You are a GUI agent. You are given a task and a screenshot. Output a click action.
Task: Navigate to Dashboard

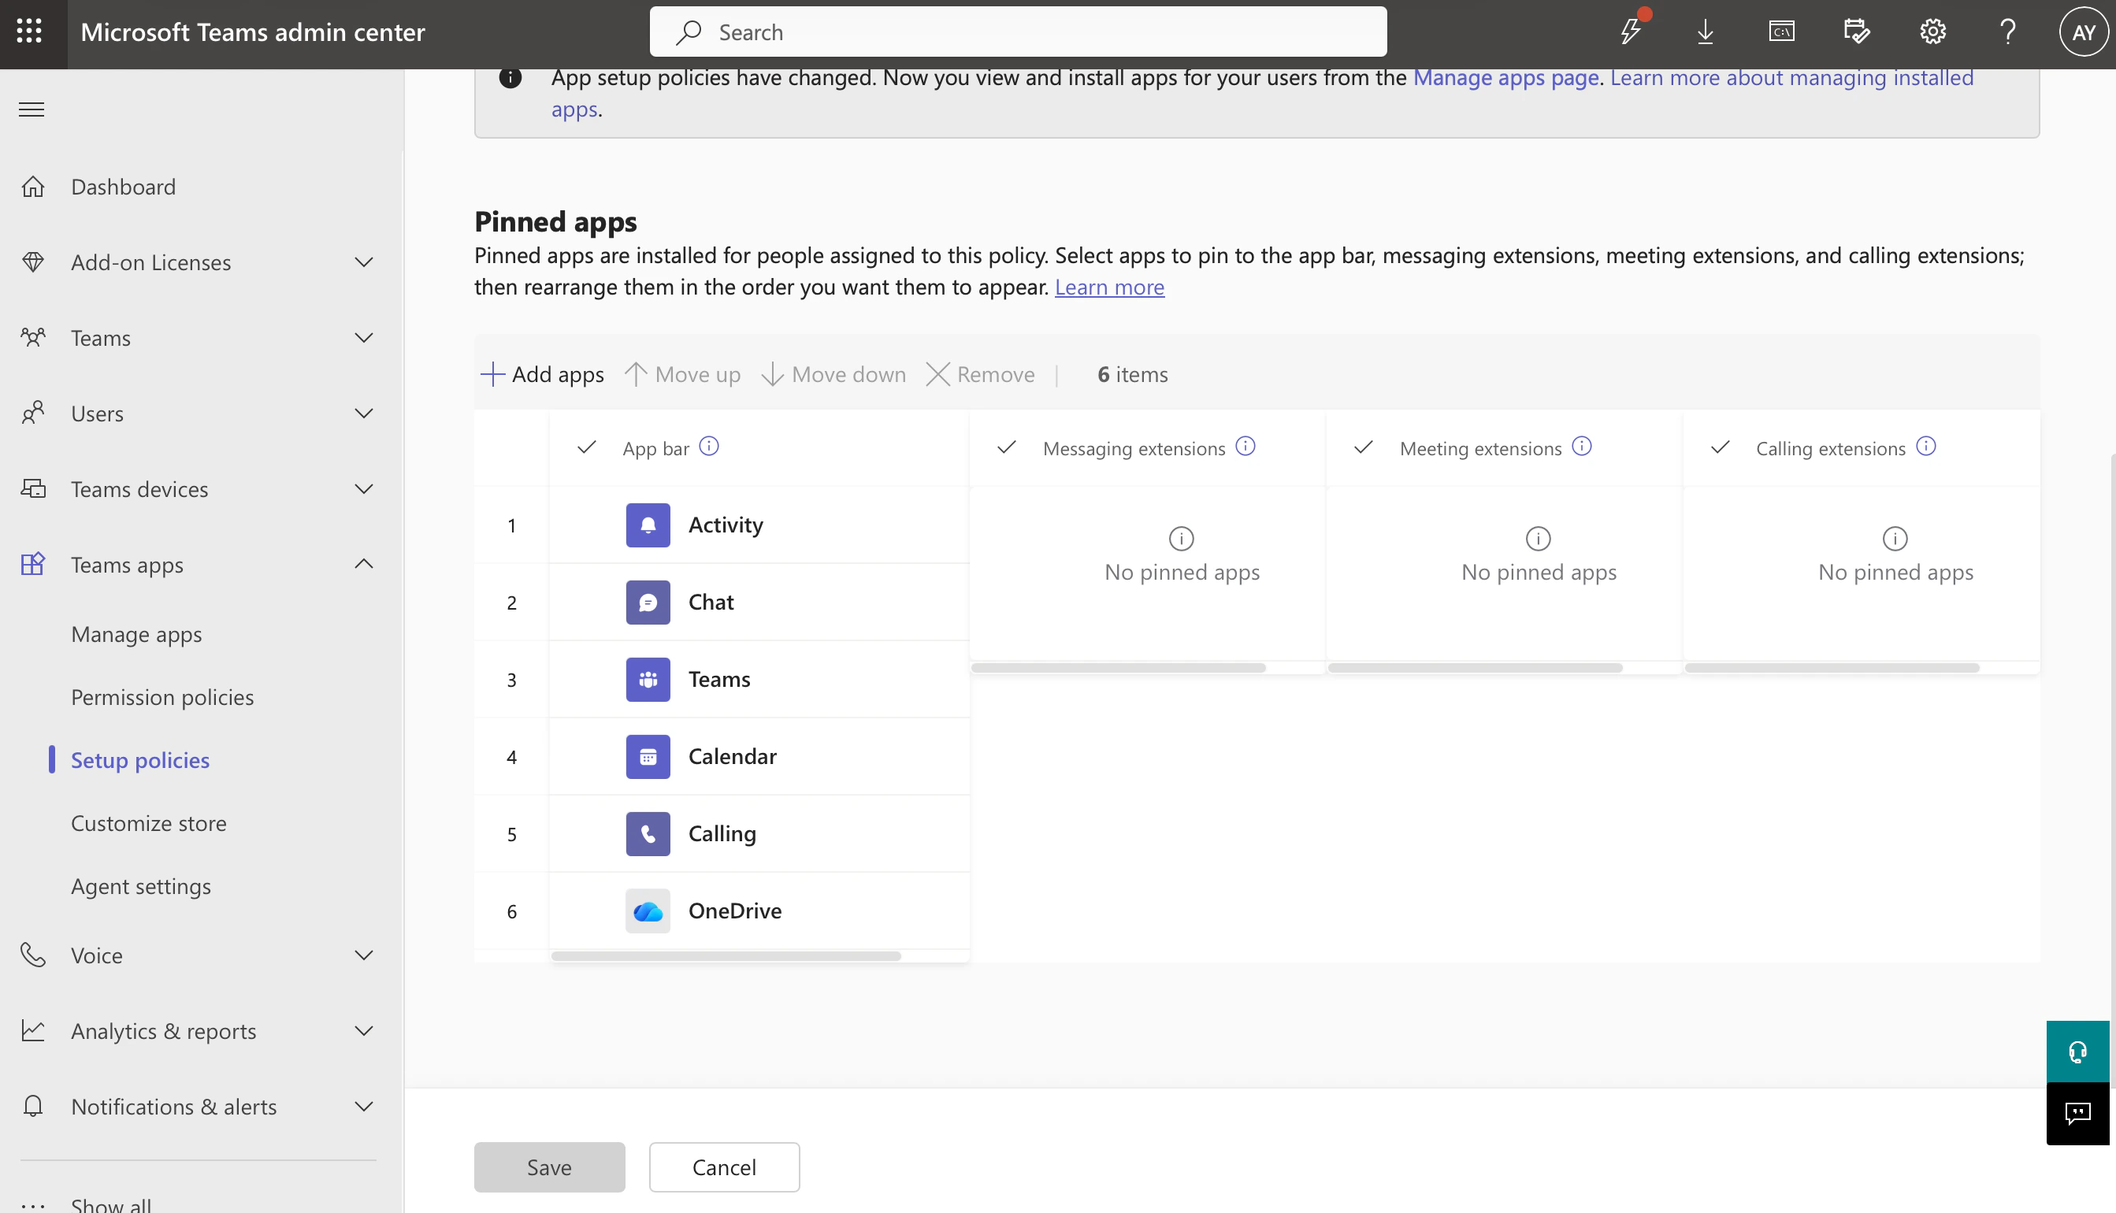(124, 187)
